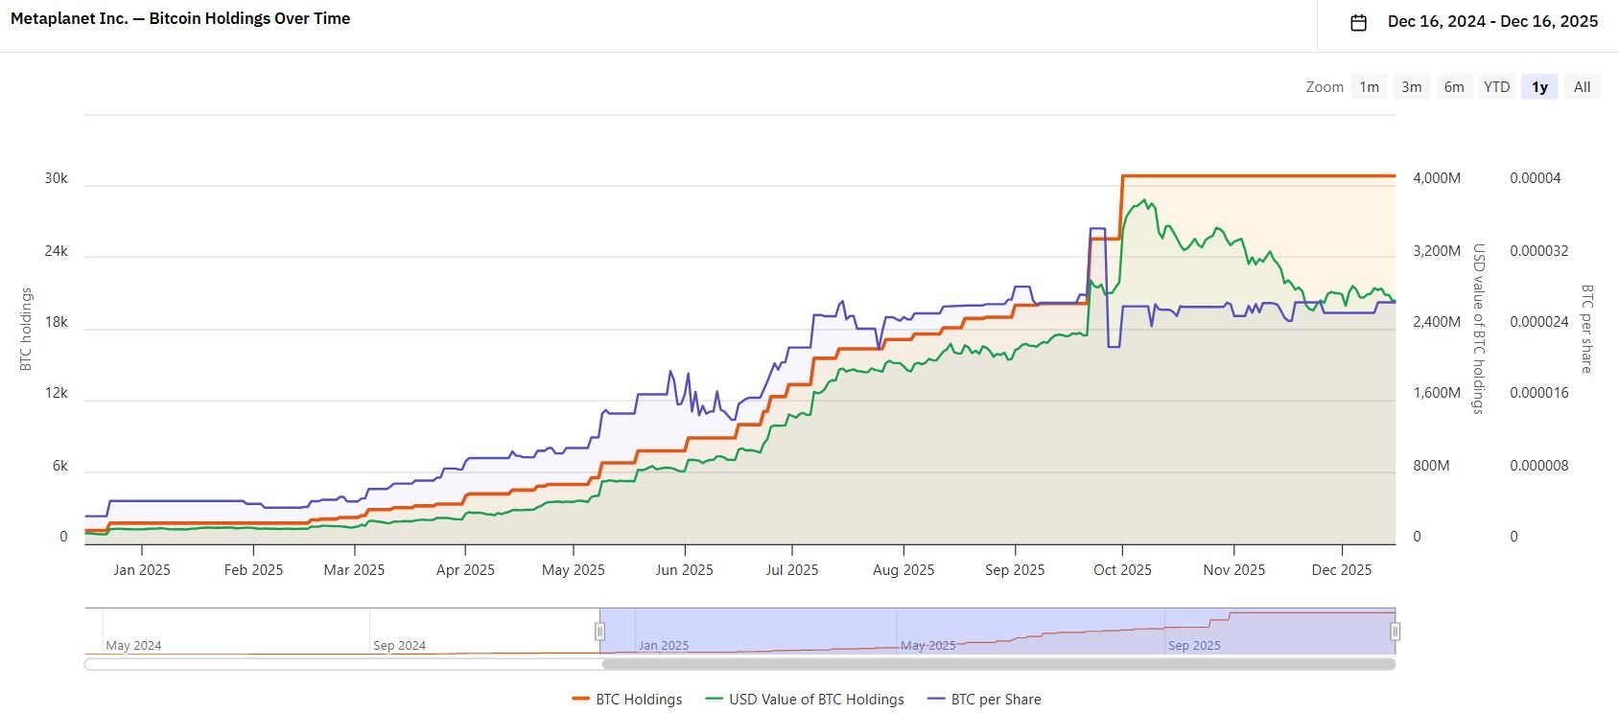Click the 0.000024 BTC per share value
The width and height of the screenshot is (1619, 713).
pos(1539,322)
